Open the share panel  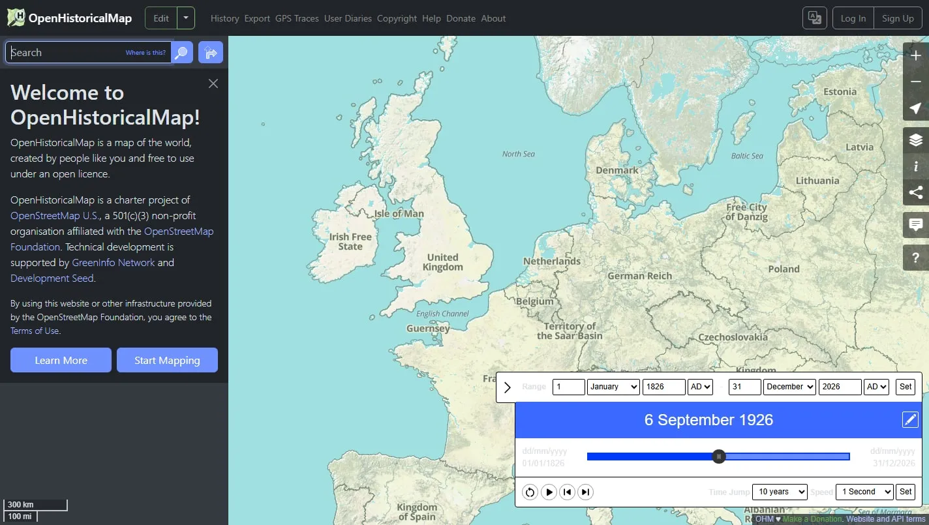click(x=916, y=192)
